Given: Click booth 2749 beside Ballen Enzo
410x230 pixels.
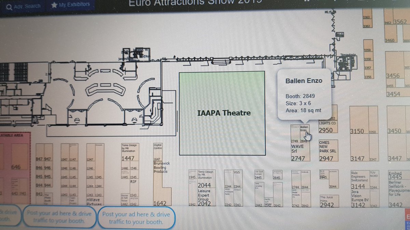Looking at the screenshot, I should 295,134.
